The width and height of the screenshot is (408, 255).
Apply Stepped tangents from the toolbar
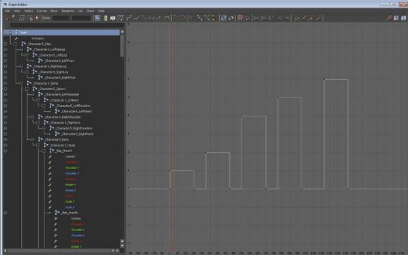click(x=159, y=18)
